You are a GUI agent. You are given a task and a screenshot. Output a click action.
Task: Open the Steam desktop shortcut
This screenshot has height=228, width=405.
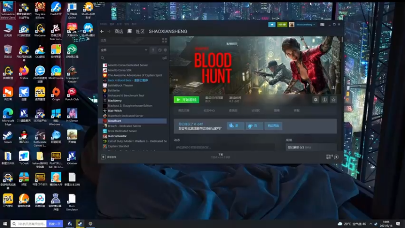click(x=8, y=136)
